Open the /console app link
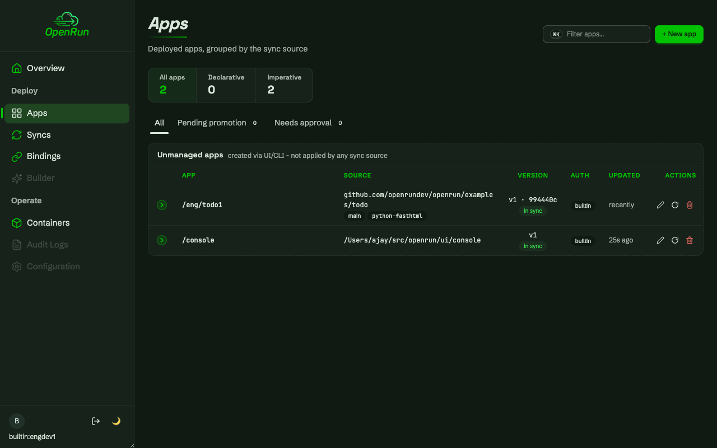The image size is (717, 448). pos(198,240)
